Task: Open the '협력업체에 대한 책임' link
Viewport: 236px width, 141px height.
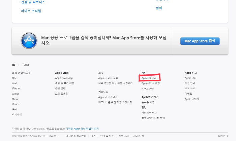Action: (x=153, y=118)
